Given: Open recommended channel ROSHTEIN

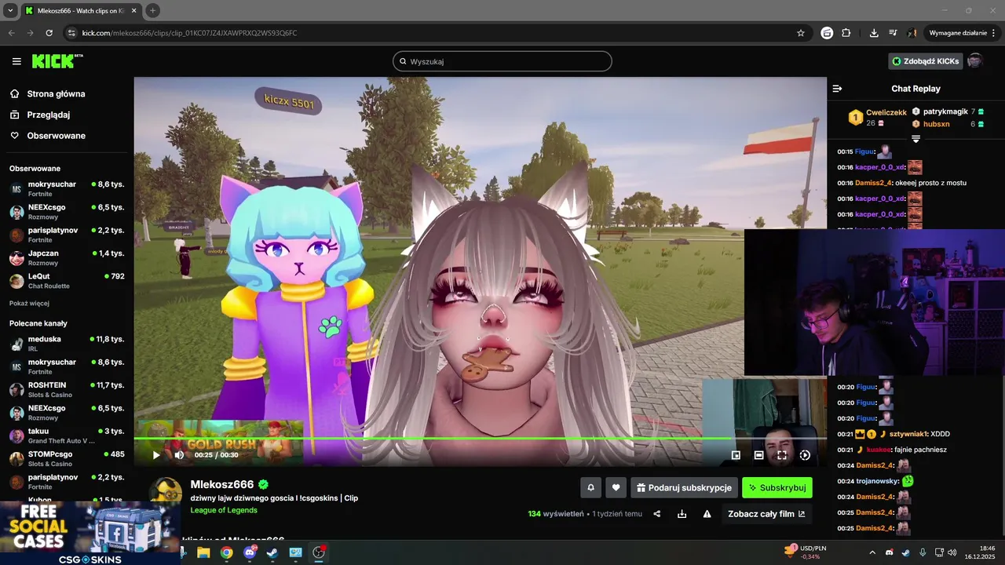Looking at the screenshot, I should coord(67,390).
